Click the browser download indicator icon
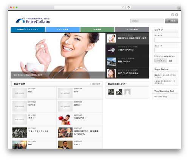This screenshot has height=160, width=189. (x=129, y=7)
